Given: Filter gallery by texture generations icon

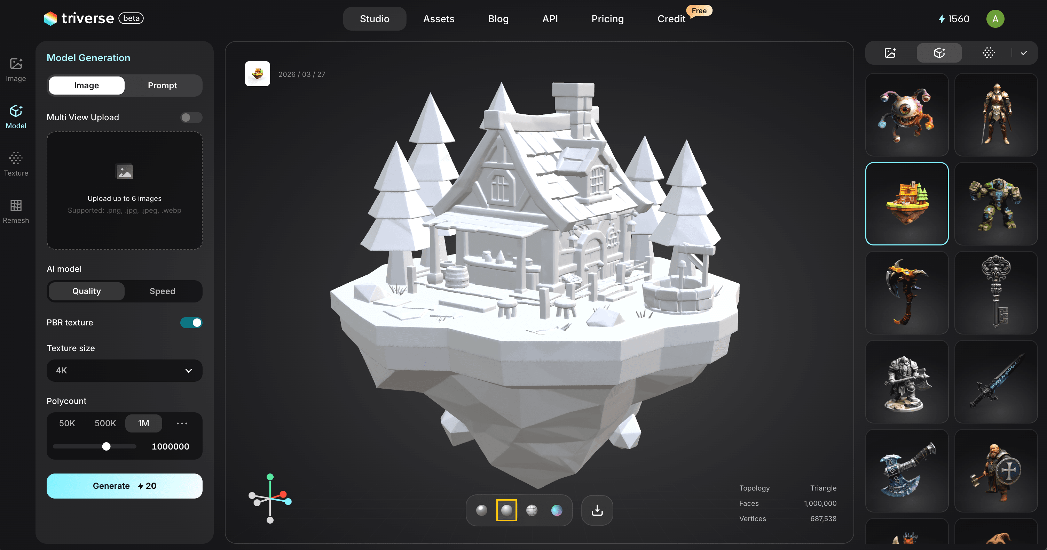Looking at the screenshot, I should tap(989, 53).
